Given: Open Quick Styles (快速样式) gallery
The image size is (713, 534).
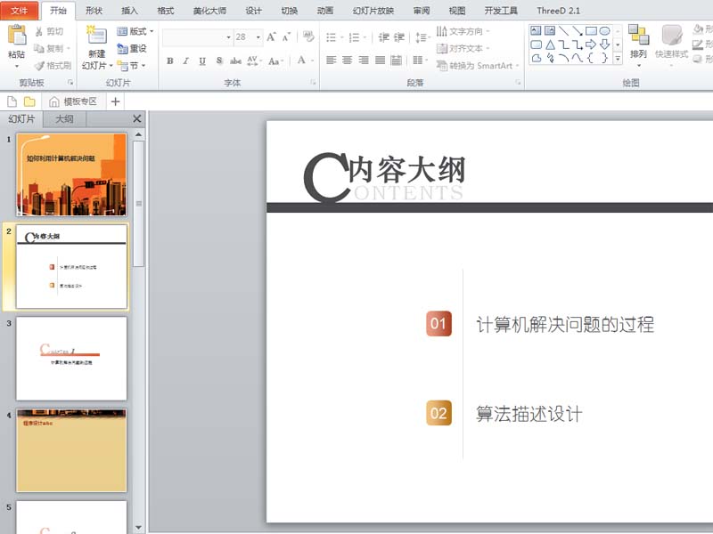Looking at the screenshot, I should point(671,45).
